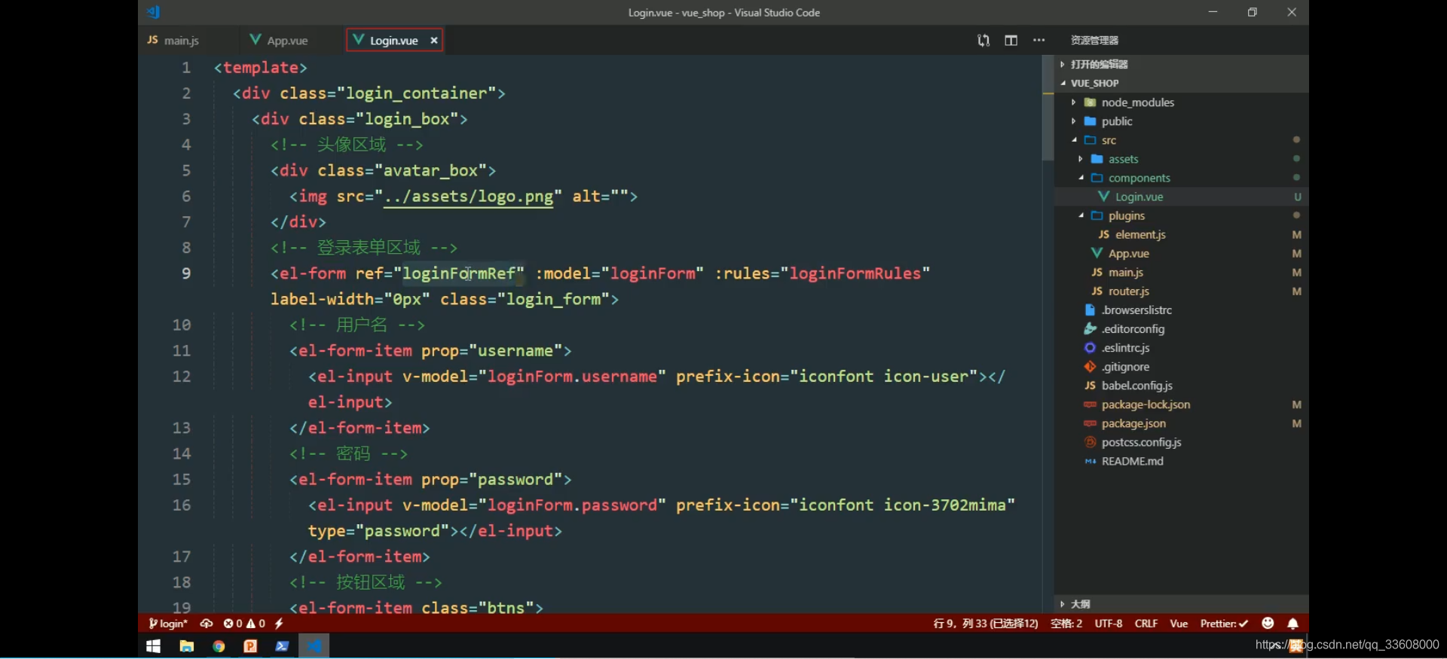Collapse the components folder

click(1080, 178)
